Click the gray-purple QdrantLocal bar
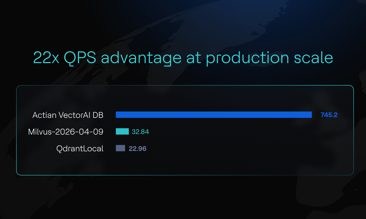This screenshot has height=219, width=366. [120, 148]
